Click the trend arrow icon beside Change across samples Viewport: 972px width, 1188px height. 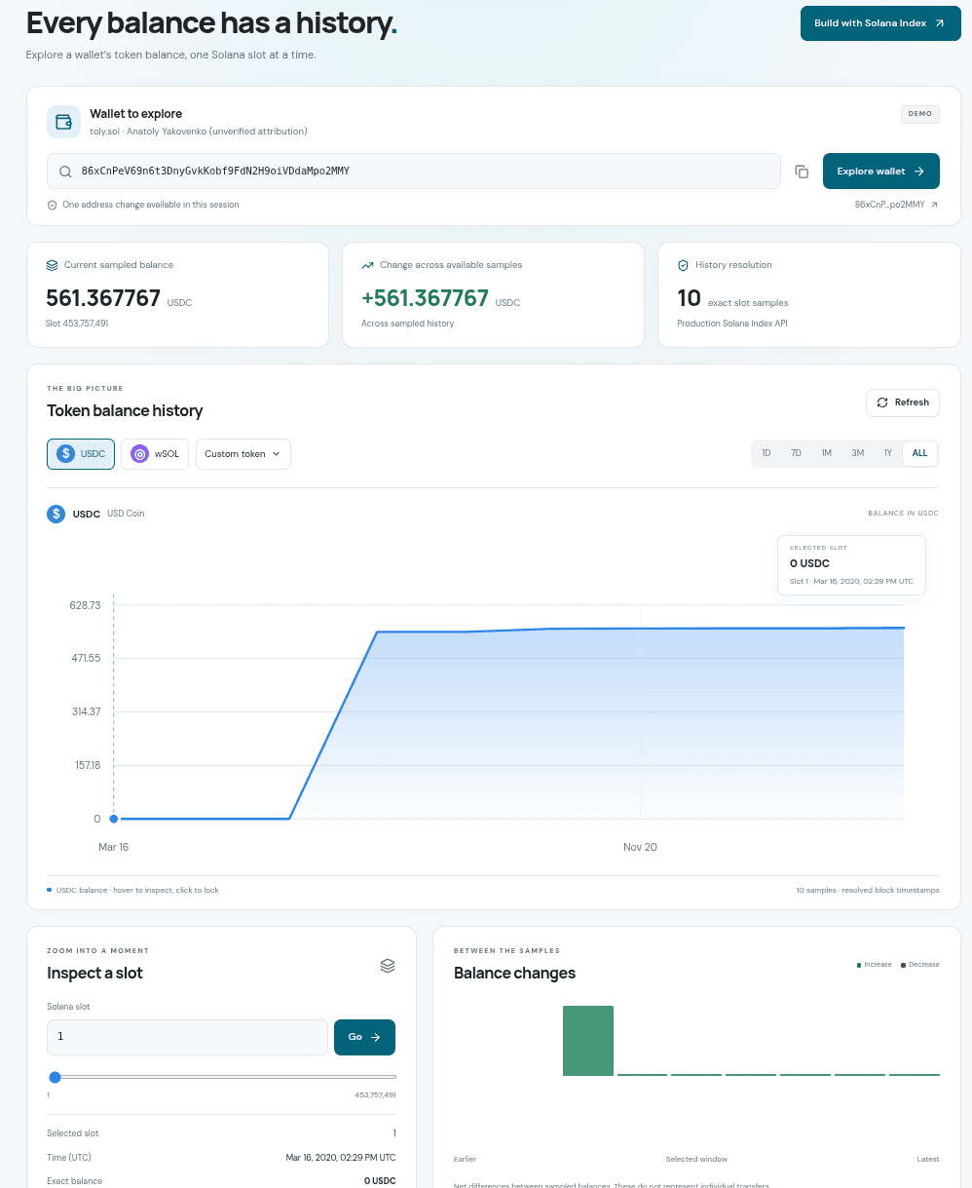click(367, 265)
